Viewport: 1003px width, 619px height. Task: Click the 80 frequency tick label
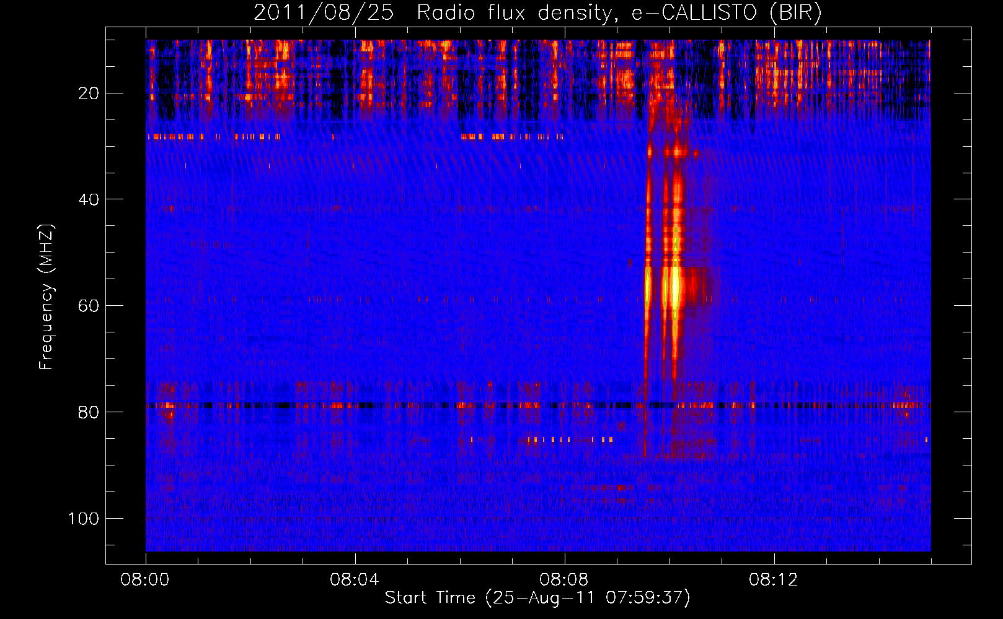[x=89, y=412]
